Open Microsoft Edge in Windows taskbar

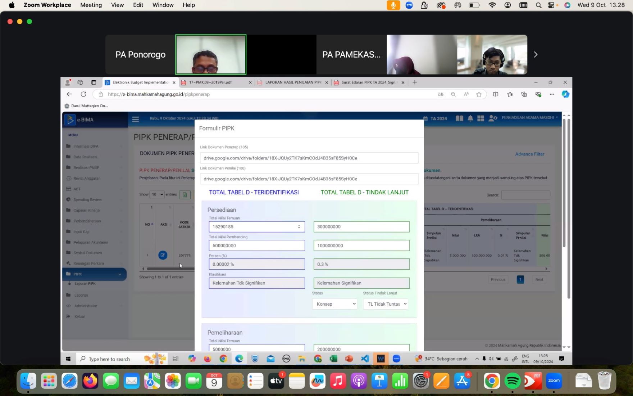tap(239, 359)
